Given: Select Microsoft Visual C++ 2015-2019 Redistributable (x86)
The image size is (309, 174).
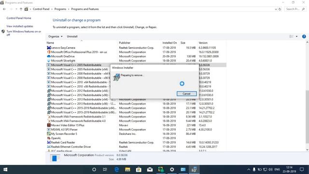Looking at the screenshot, I should pyautogui.click(x=136, y=113).
